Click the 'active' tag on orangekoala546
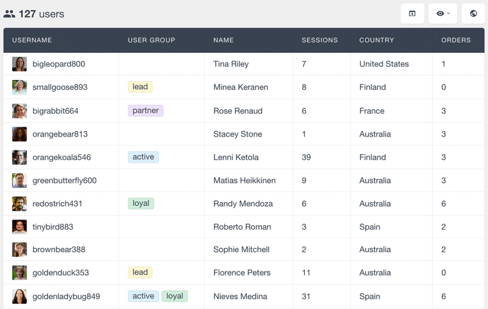This screenshot has height=309, width=488. point(143,157)
